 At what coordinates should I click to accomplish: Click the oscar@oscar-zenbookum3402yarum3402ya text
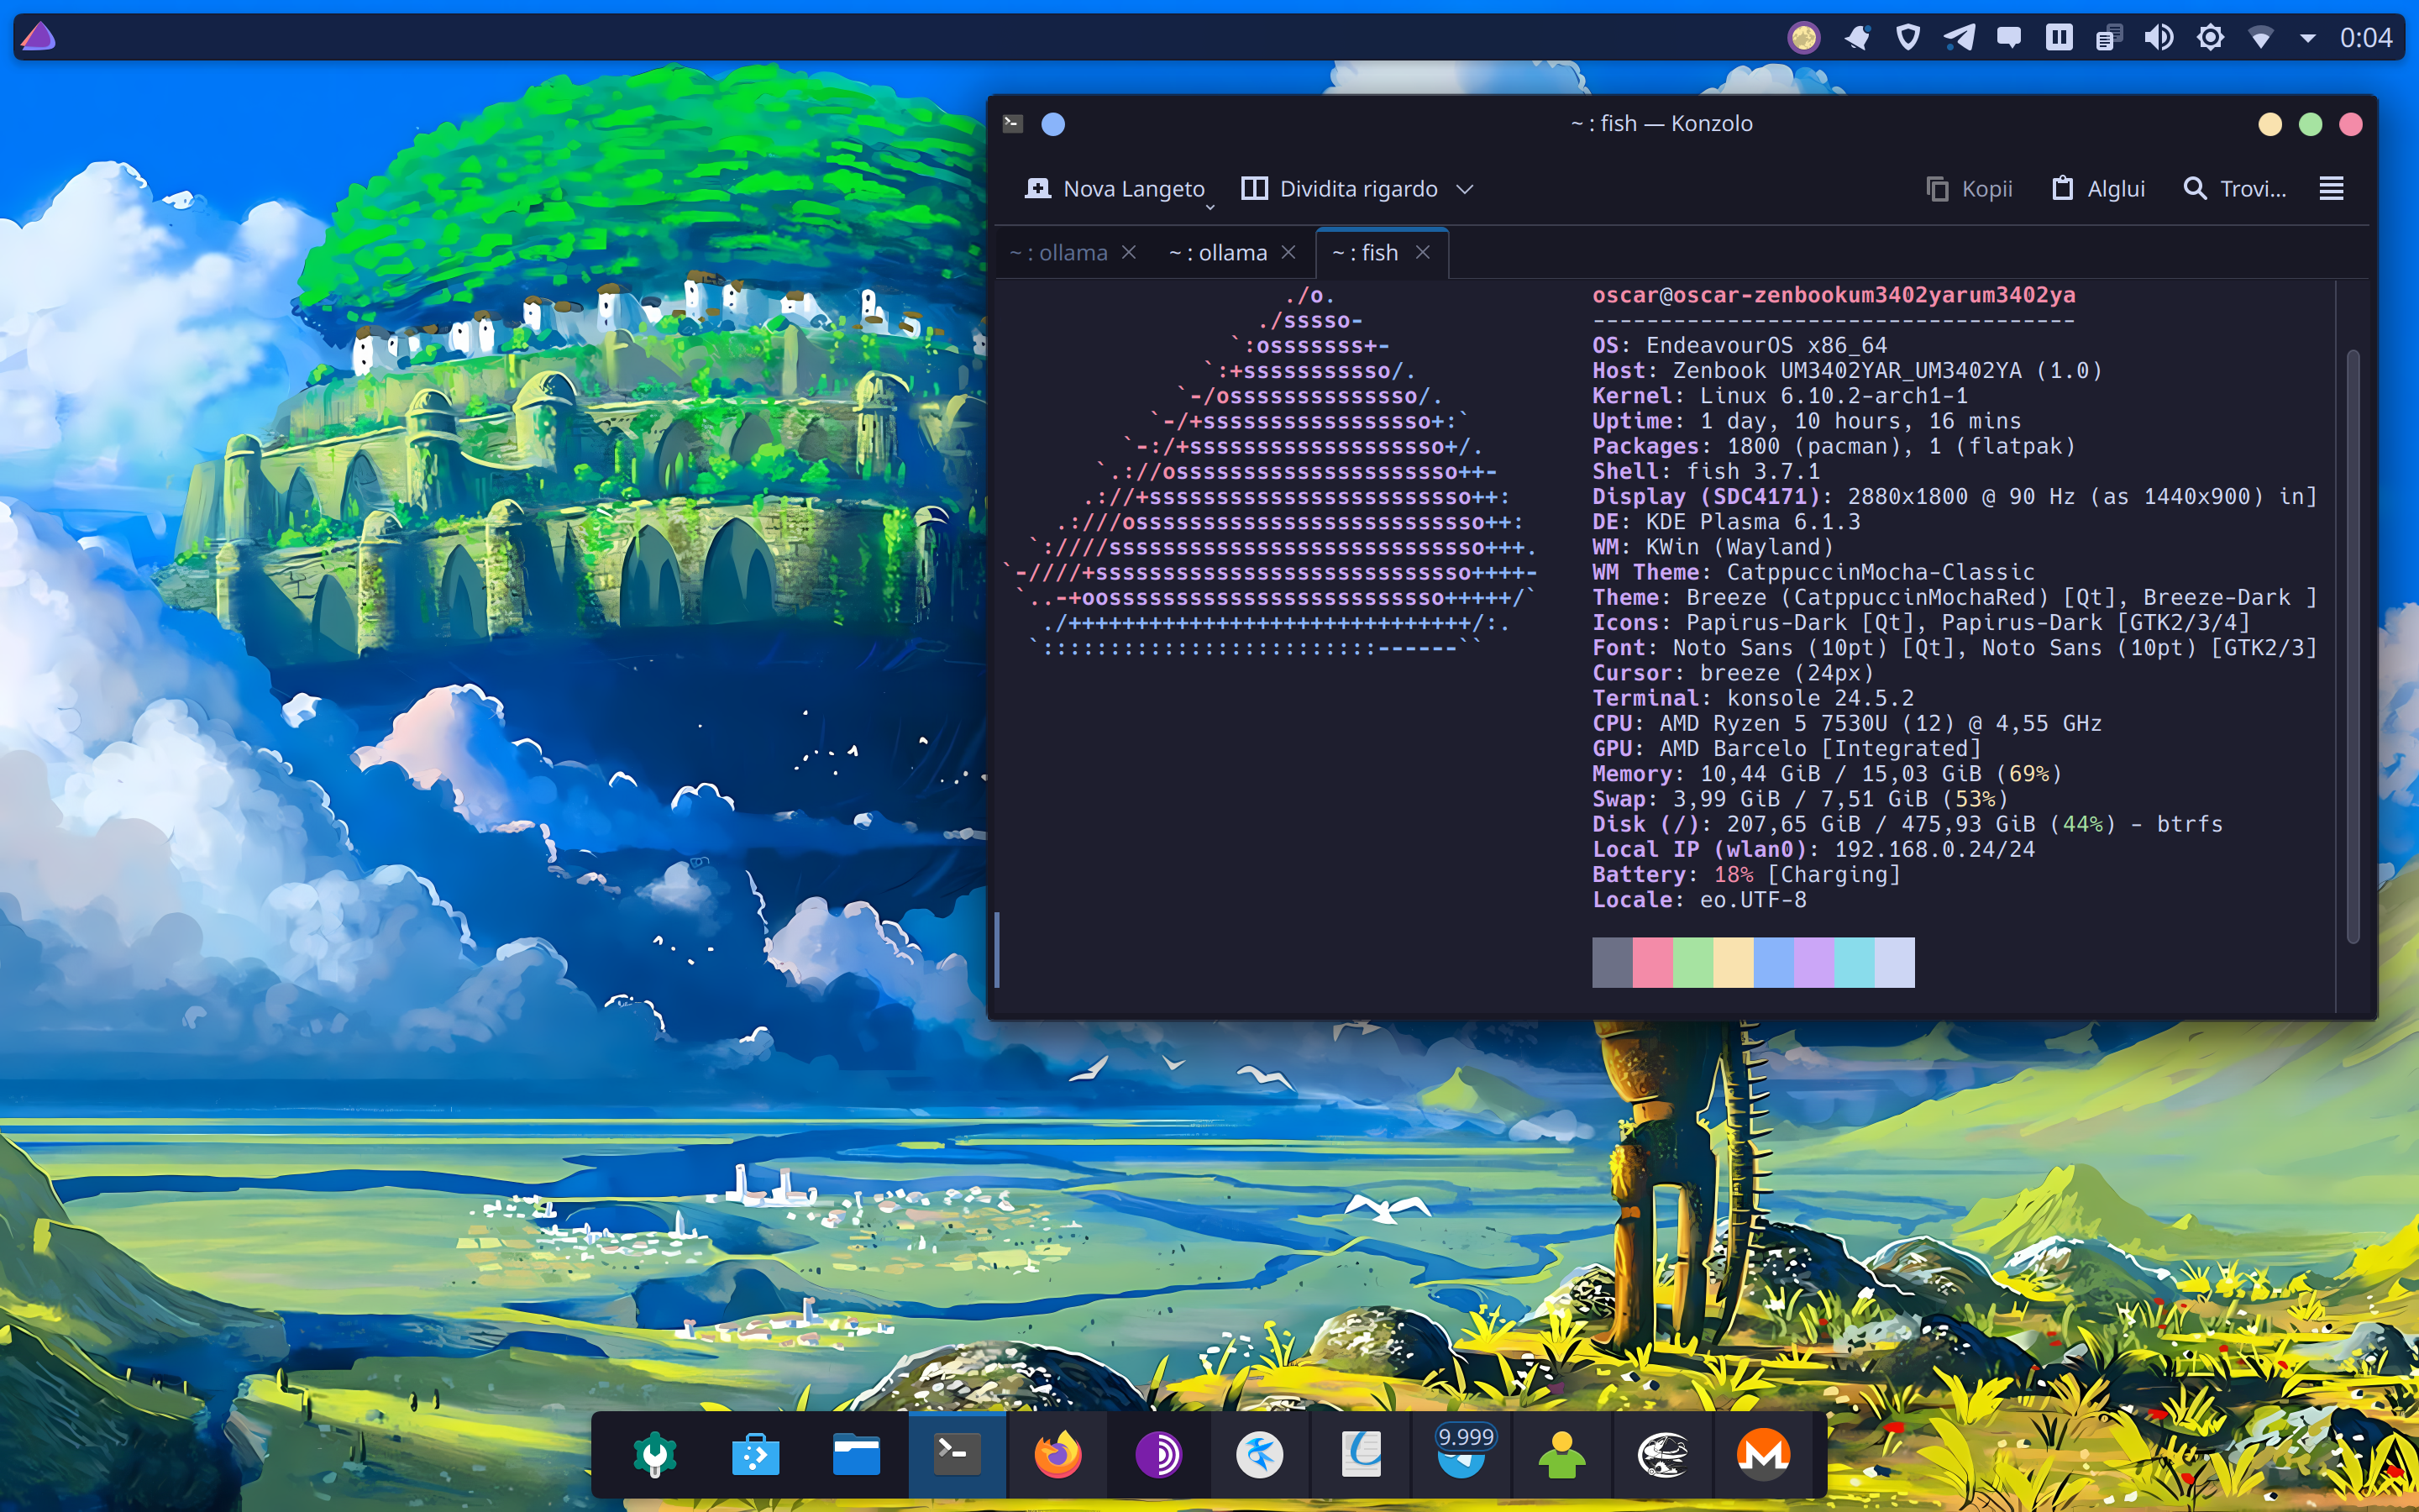(x=1834, y=295)
